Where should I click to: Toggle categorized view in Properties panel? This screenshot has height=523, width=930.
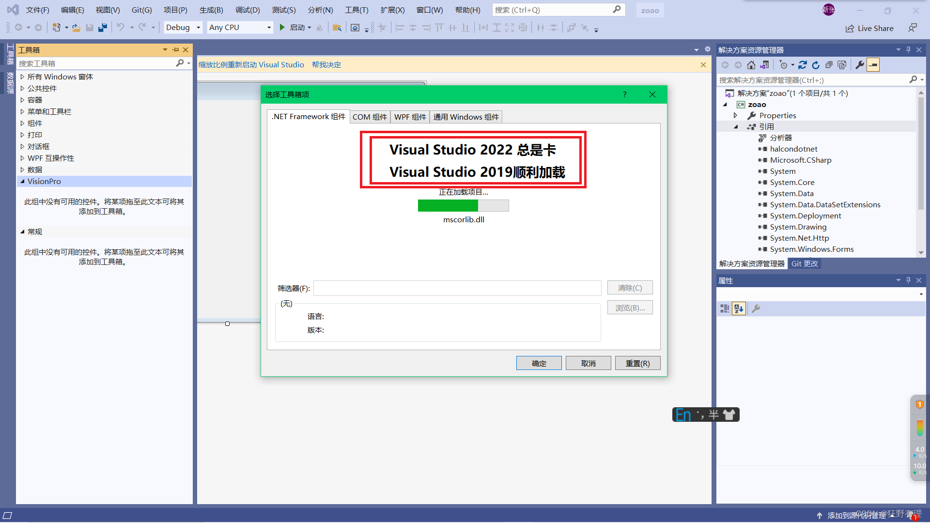(725, 308)
